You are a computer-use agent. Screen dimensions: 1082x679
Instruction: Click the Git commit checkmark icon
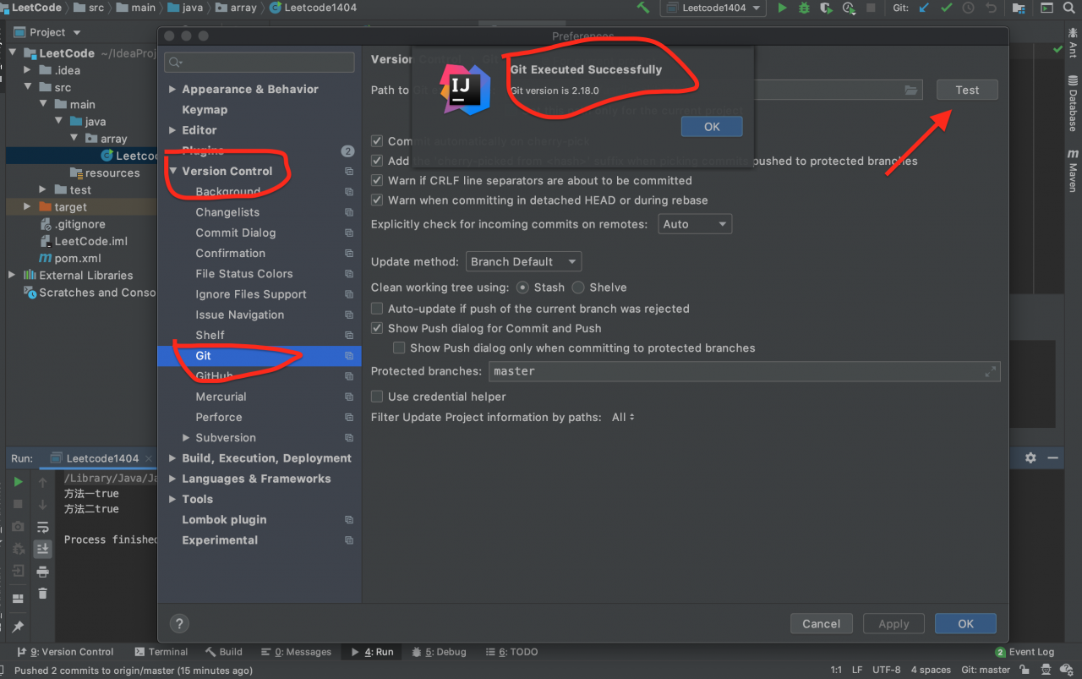click(x=946, y=8)
